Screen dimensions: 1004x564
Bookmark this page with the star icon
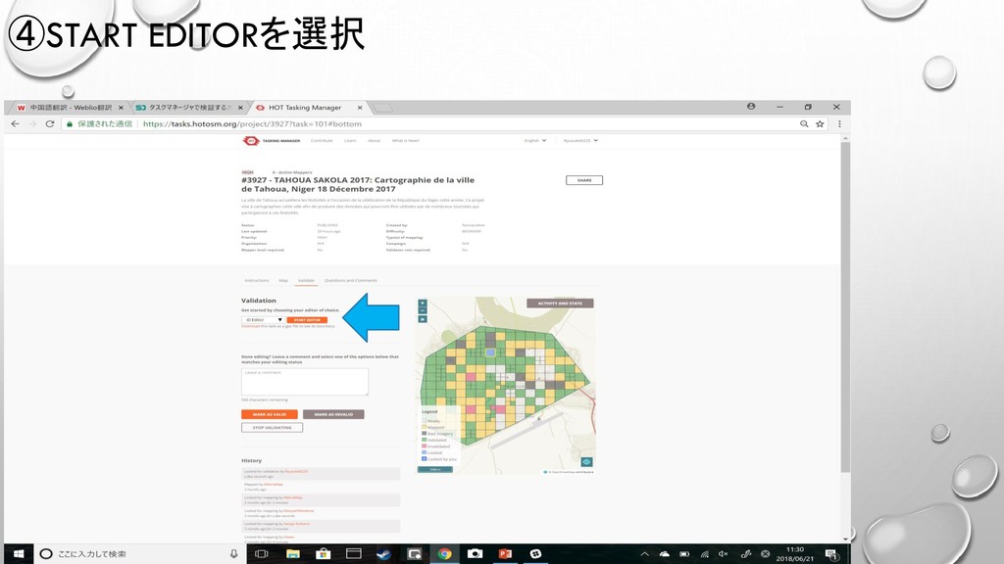click(x=820, y=124)
